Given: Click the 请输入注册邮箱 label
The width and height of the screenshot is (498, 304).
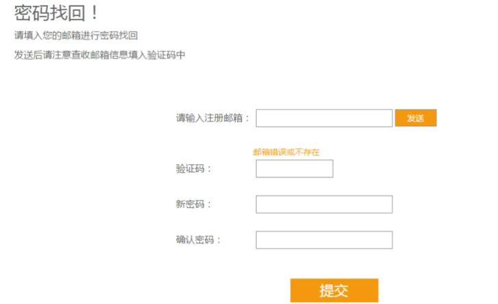Looking at the screenshot, I should [x=213, y=118].
